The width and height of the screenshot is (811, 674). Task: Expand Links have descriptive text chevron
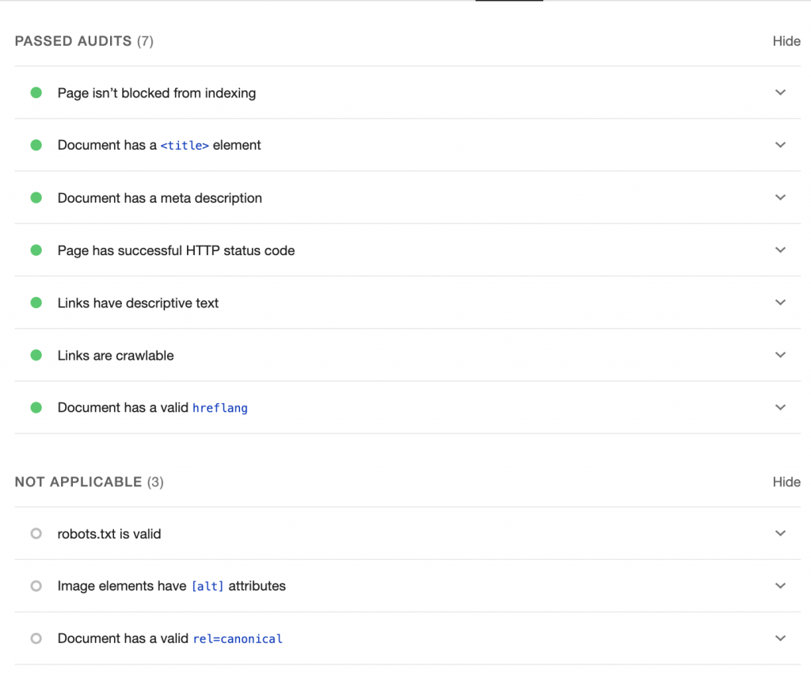point(780,303)
